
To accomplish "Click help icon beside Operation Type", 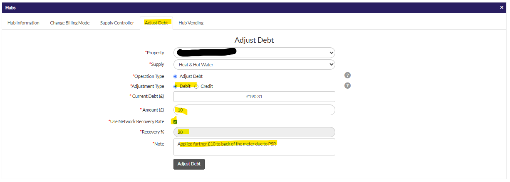I will coord(348,75).
